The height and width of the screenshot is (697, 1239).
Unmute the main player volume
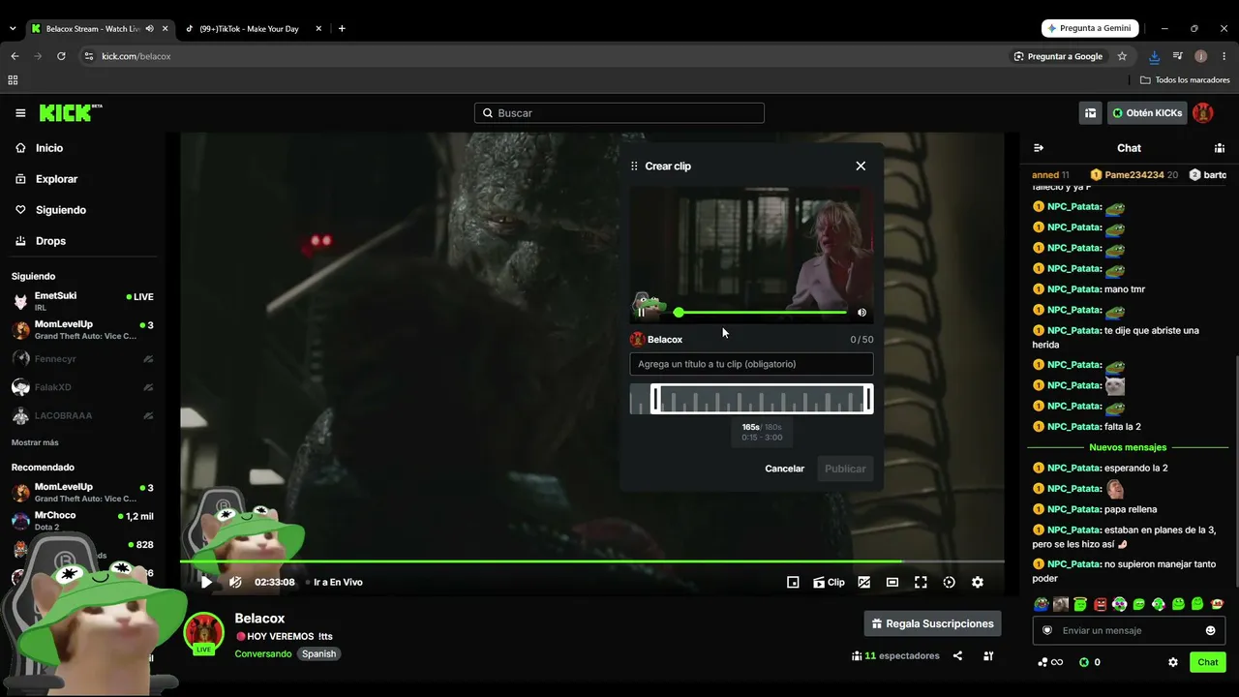coord(235,582)
